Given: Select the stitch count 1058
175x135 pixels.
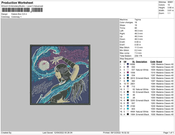Looking at the screenshot, I should point(133,72).
